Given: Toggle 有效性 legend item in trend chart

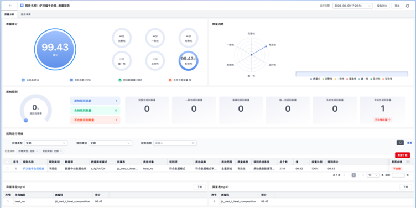Looking at the screenshot, I should click(387, 79).
